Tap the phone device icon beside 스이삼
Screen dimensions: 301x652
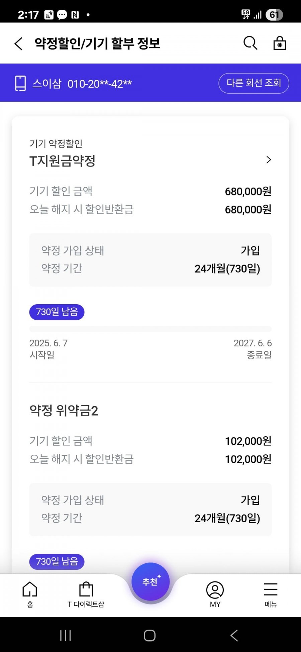pyautogui.click(x=20, y=83)
